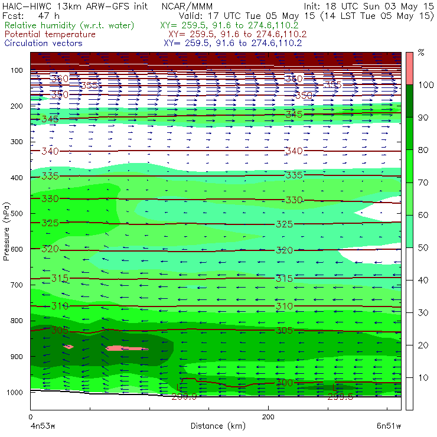
Task: Pick the 80-90% green color bar segment
Action: point(409,133)
